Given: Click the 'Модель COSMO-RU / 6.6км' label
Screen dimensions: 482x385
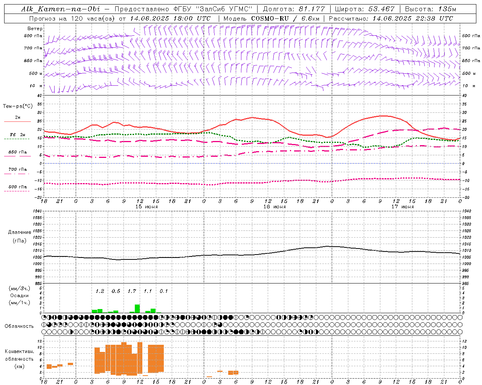Looking at the screenshot, I should [x=272, y=18].
